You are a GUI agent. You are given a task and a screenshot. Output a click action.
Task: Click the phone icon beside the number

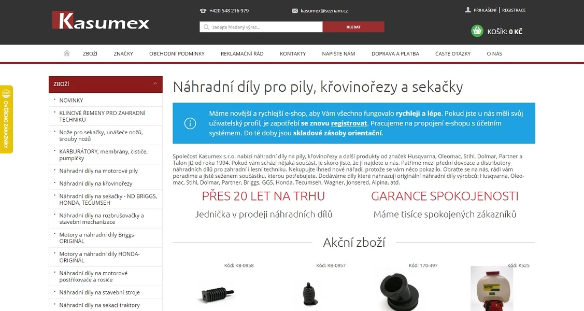pyautogui.click(x=203, y=11)
